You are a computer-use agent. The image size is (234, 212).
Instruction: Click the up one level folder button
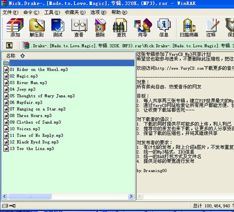(9, 45)
